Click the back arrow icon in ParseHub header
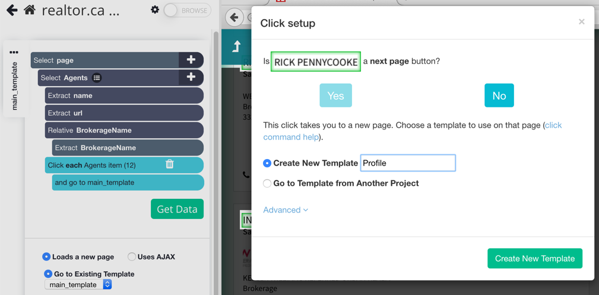This screenshot has width=599, height=295. pyautogui.click(x=12, y=10)
